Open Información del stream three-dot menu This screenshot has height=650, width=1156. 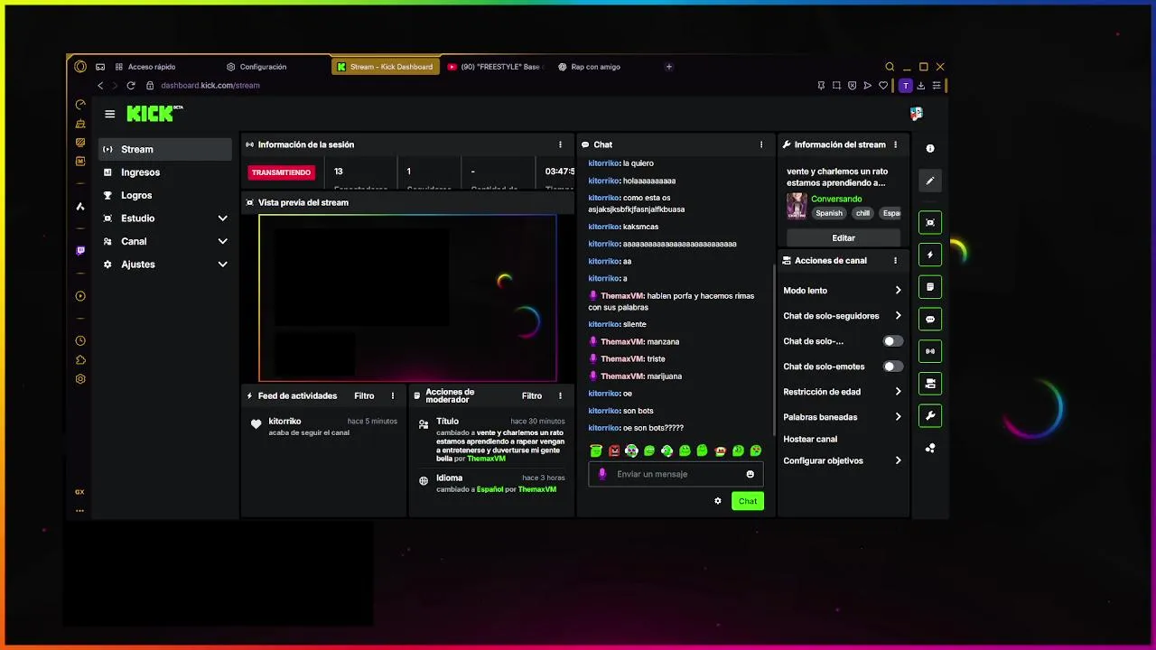click(895, 144)
